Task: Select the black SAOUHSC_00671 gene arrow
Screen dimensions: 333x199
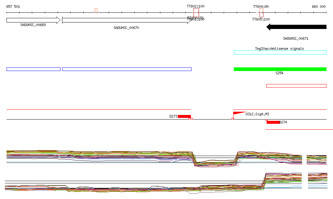Action: coord(296,27)
